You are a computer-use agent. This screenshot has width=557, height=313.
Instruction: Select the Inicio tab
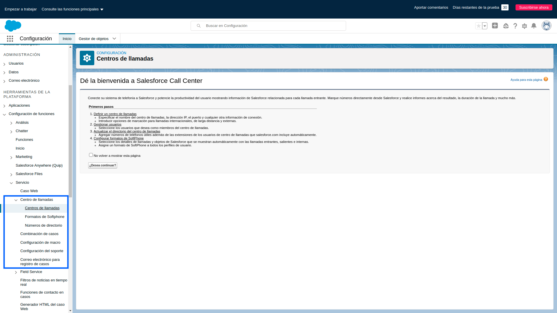point(67,38)
